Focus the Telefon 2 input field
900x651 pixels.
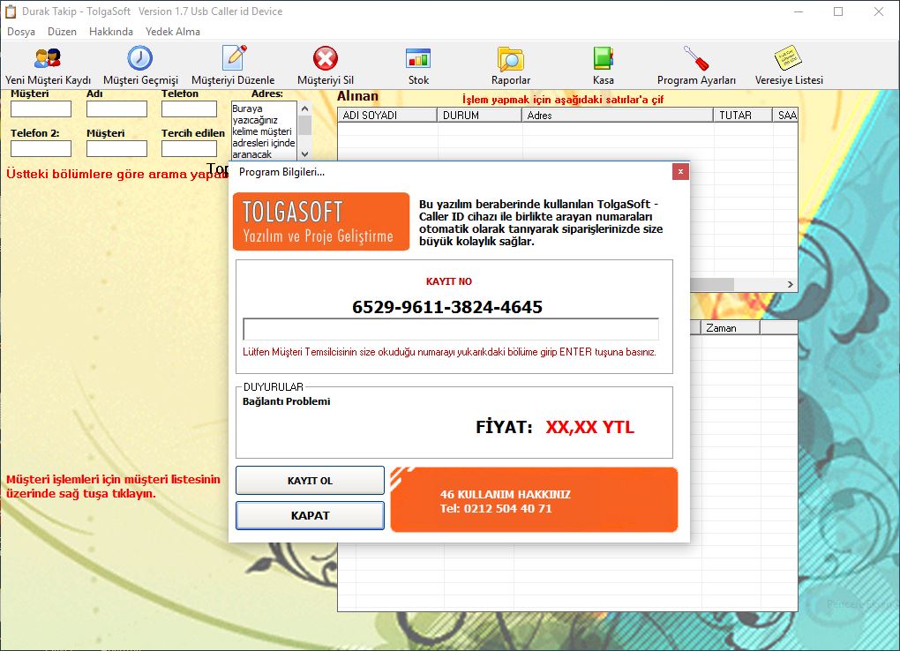(41, 149)
